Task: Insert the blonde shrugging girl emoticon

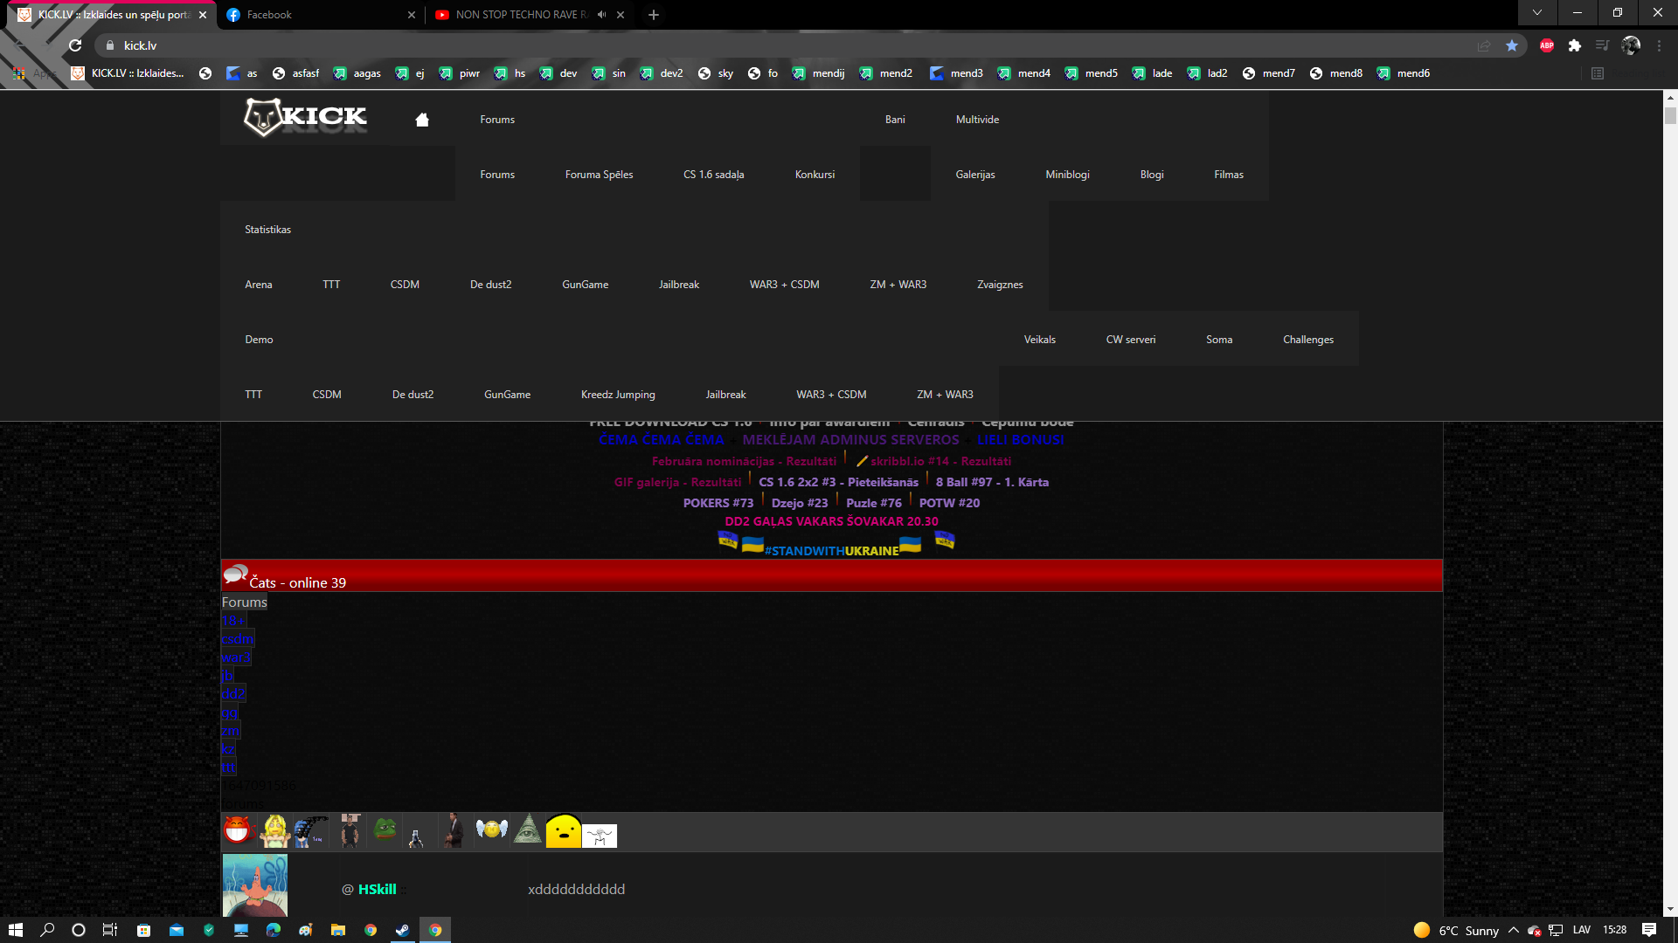Action: [274, 830]
